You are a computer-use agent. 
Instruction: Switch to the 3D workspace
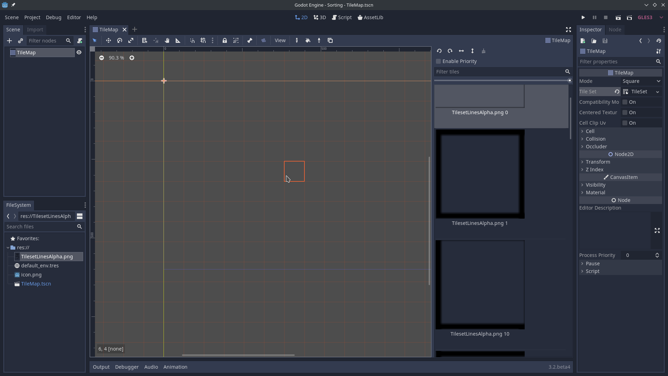click(x=320, y=17)
